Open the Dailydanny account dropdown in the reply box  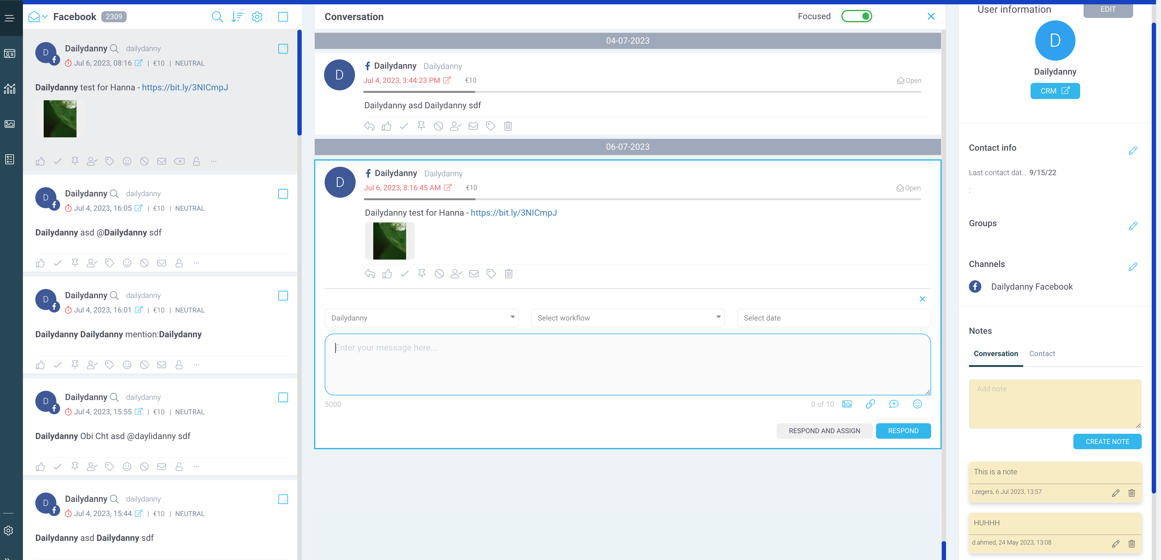(x=421, y=318)
